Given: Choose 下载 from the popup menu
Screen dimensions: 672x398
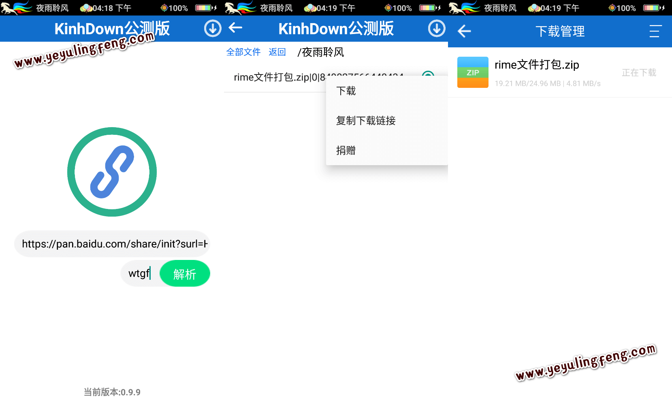Looking at the screenshot, I should tap(387, 91).
